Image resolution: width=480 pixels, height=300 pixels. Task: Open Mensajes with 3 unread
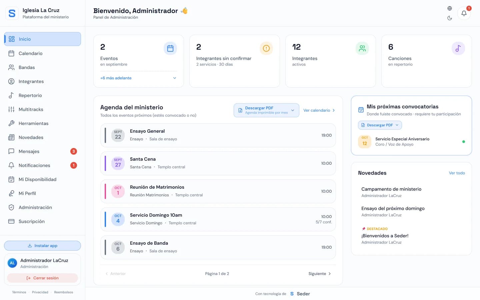click(43, 151)
